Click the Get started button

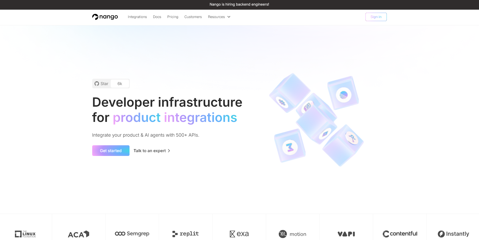(111, 151)
